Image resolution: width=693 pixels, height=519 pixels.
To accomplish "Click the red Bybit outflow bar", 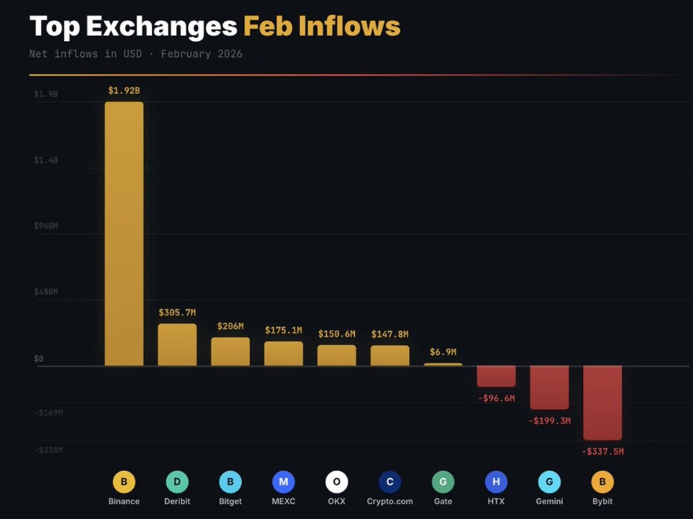I will [602, 403].
